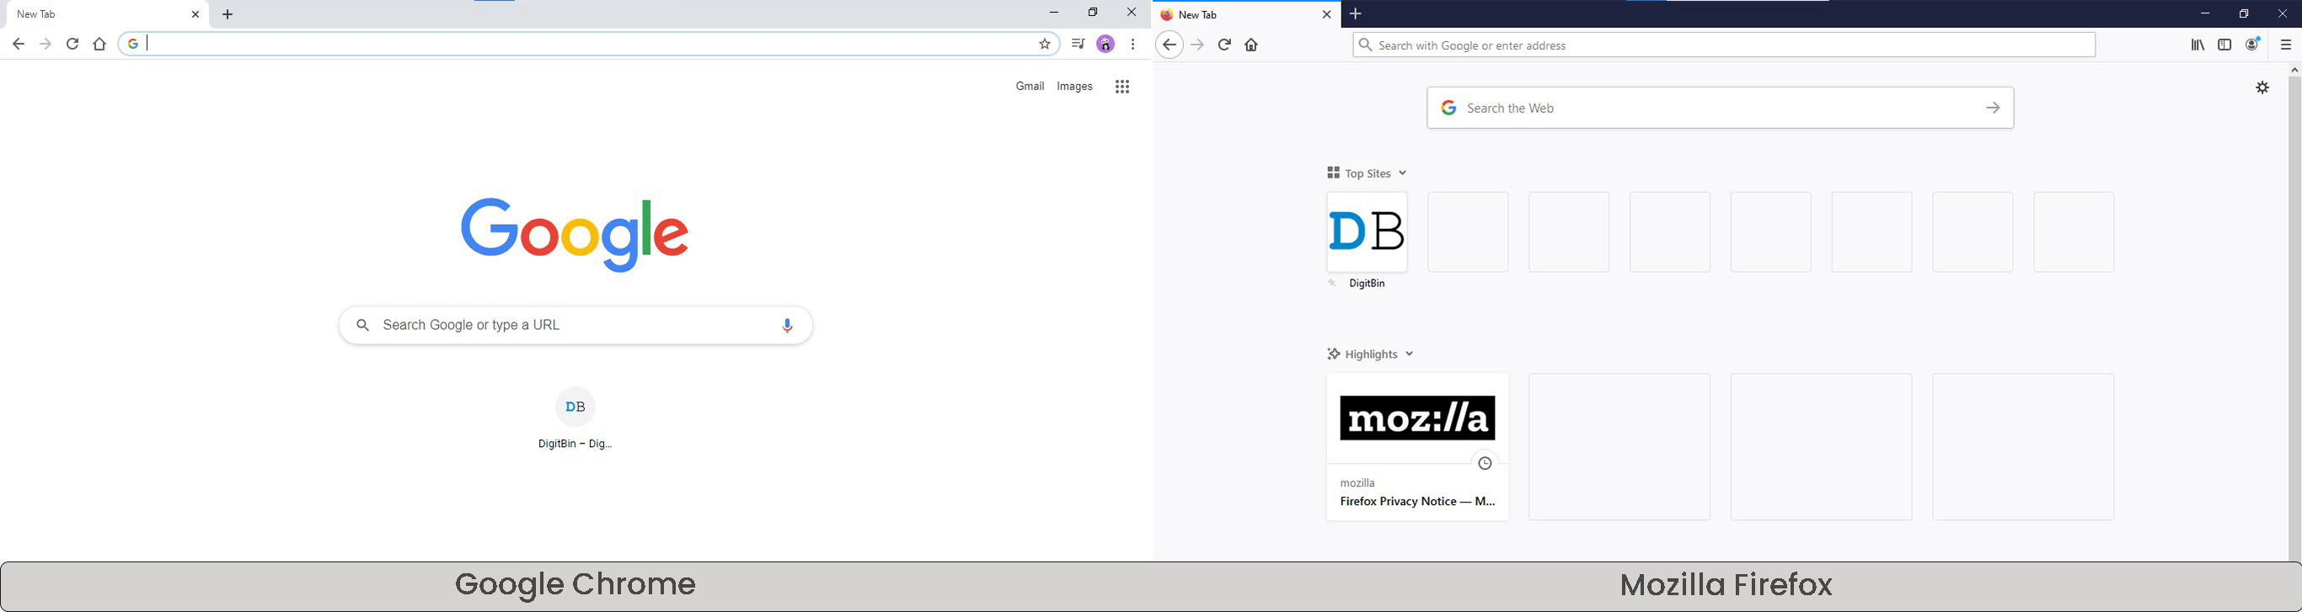Open the Gmail link

click(1031, 87)
